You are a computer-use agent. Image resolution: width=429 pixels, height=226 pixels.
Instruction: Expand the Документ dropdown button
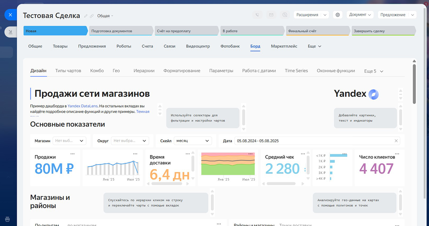tap(360, 15)
